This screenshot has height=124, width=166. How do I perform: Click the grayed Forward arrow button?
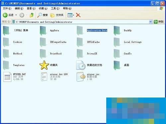[22, 15]
